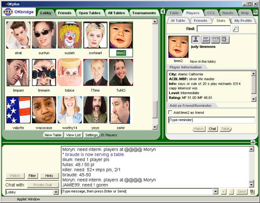
Task: Select suzieh's clown avatar
Action: click(70, 35)
